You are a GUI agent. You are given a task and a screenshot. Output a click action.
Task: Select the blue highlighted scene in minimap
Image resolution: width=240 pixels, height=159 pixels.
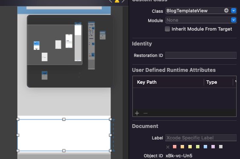pos(37,45)
